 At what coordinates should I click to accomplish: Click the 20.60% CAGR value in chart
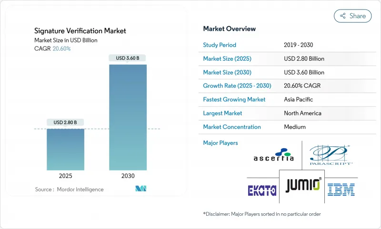pos(60,48)
